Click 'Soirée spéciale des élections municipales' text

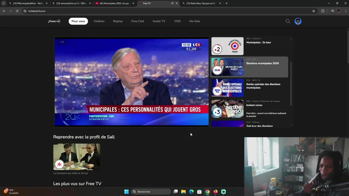[x=263, y=86]
